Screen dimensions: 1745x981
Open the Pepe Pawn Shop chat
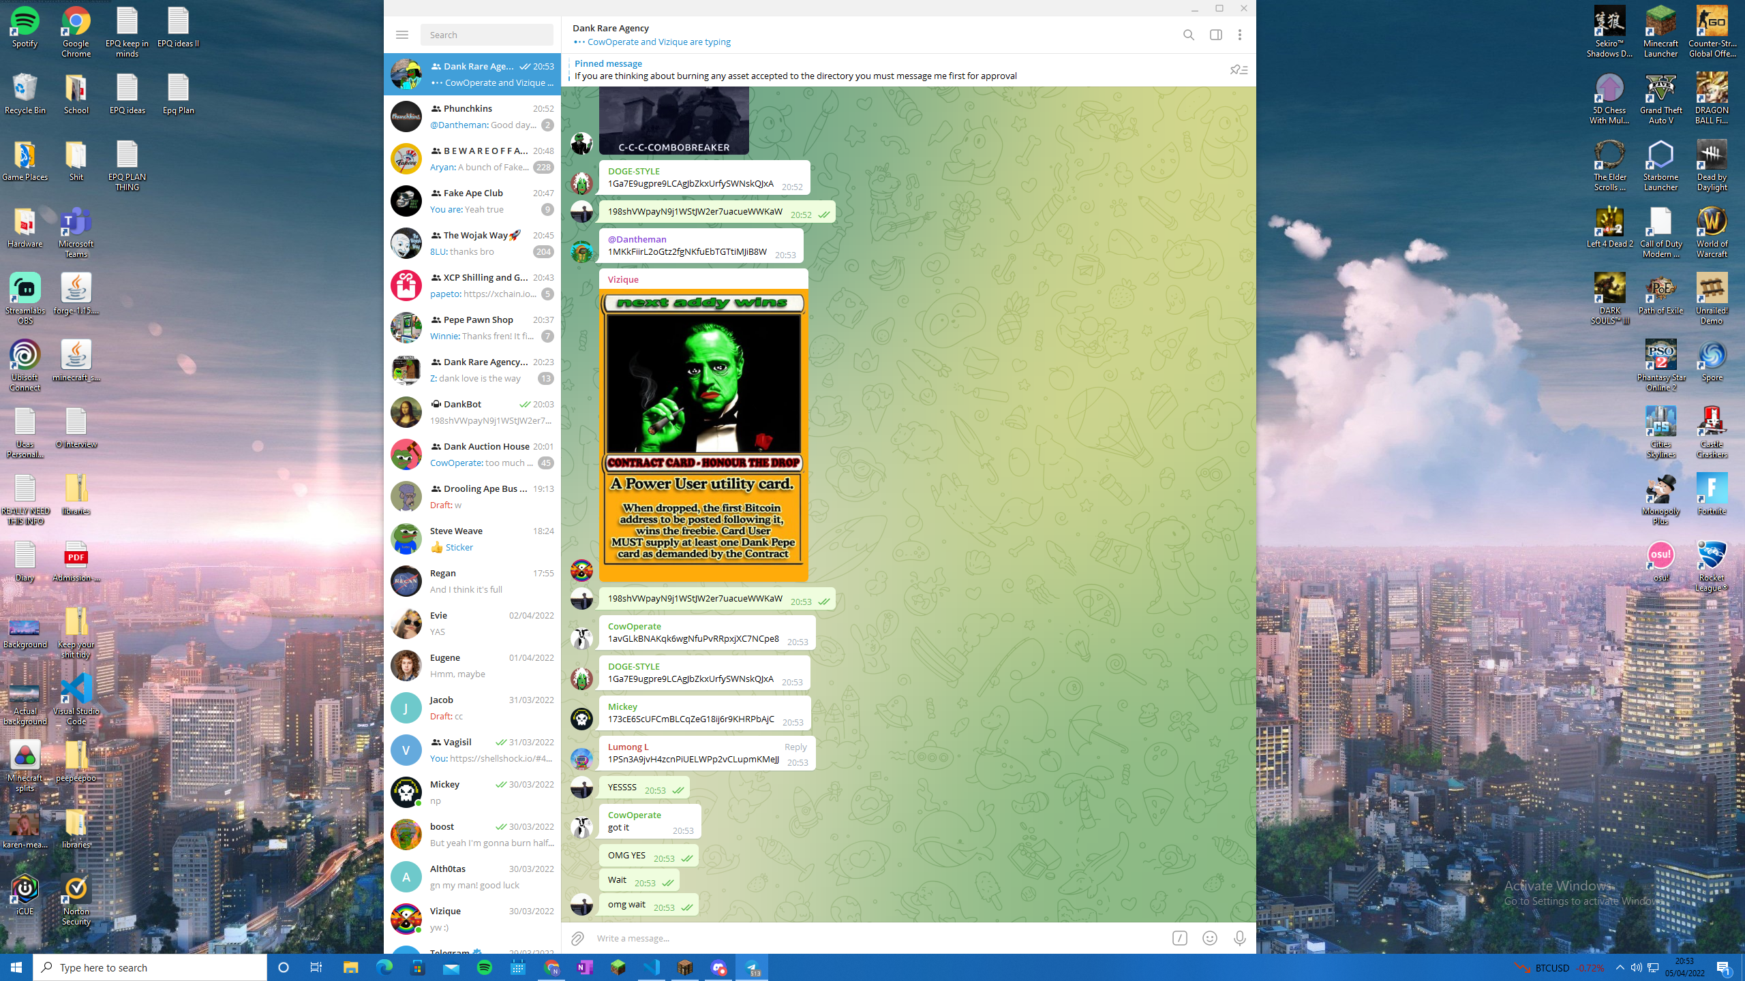point(472,328)
